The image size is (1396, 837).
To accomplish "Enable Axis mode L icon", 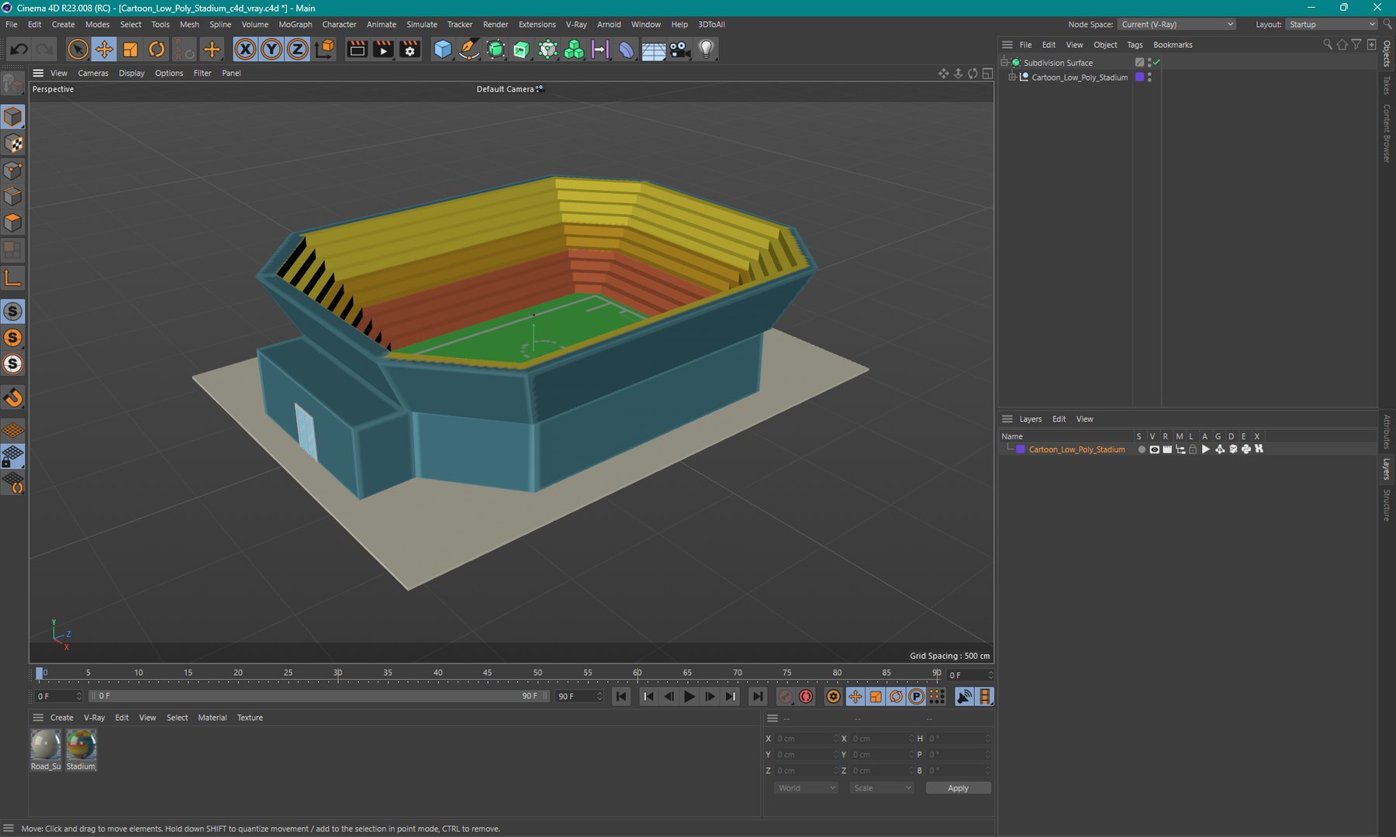I will pos(13,277).
